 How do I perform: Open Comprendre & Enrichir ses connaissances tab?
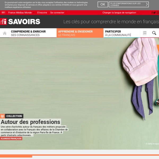click(33, 33)
